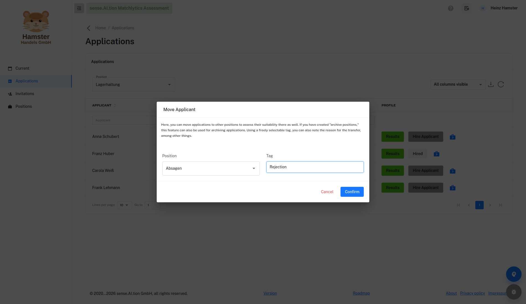Click the Go to page input

coord(152,205)
